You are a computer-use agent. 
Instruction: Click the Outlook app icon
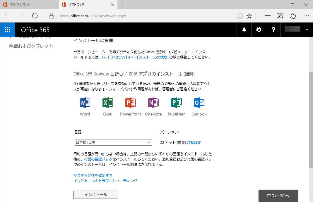(199, 103)
